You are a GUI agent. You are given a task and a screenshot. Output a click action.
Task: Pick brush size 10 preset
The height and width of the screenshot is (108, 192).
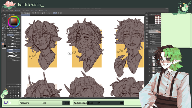(10, 96)
